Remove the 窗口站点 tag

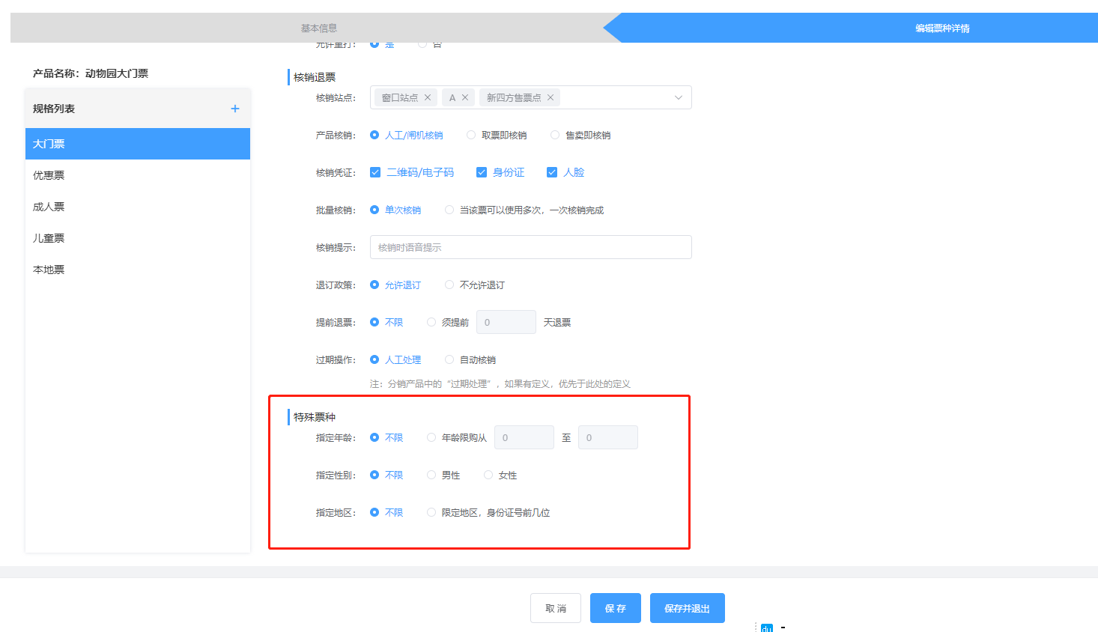coord(428,97)
